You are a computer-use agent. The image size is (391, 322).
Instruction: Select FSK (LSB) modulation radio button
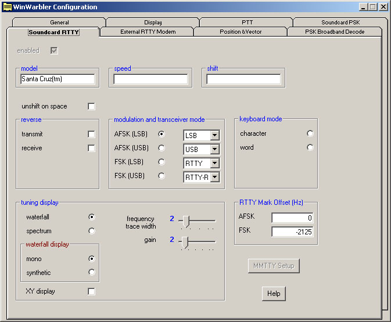pos(162,162)
